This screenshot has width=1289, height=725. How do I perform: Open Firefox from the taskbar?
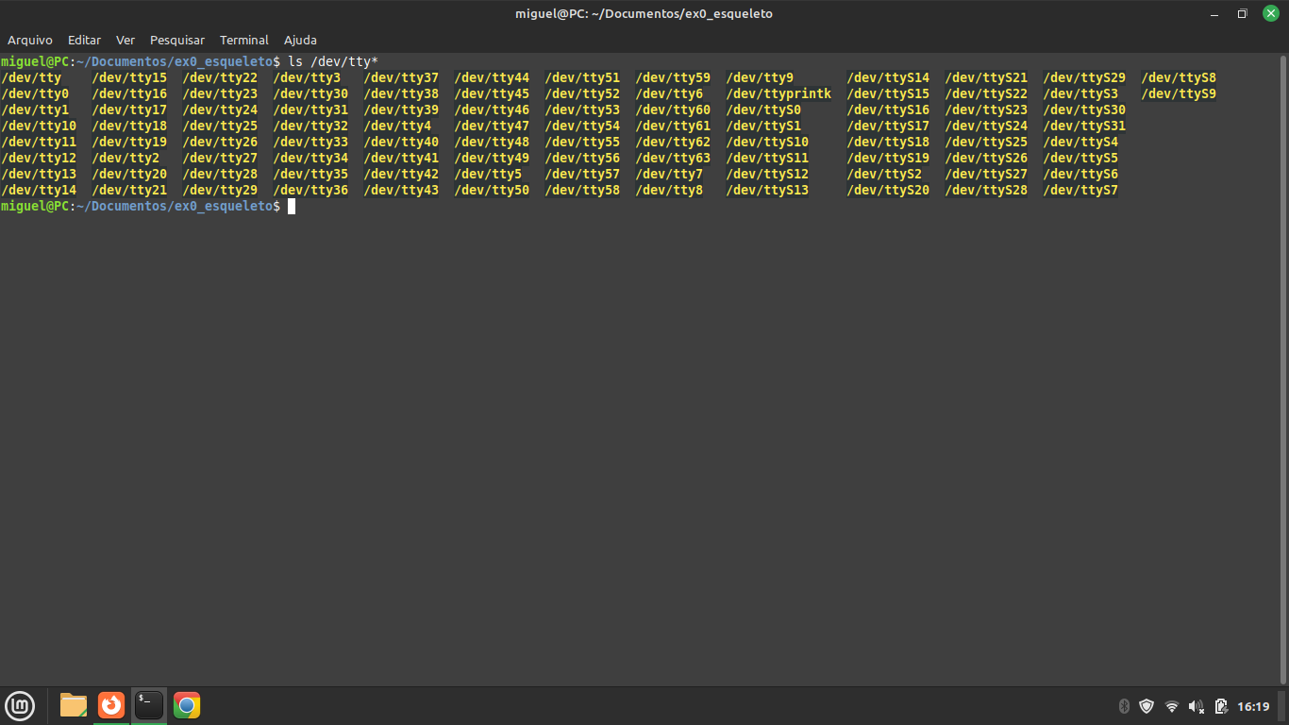pos(111,705)
